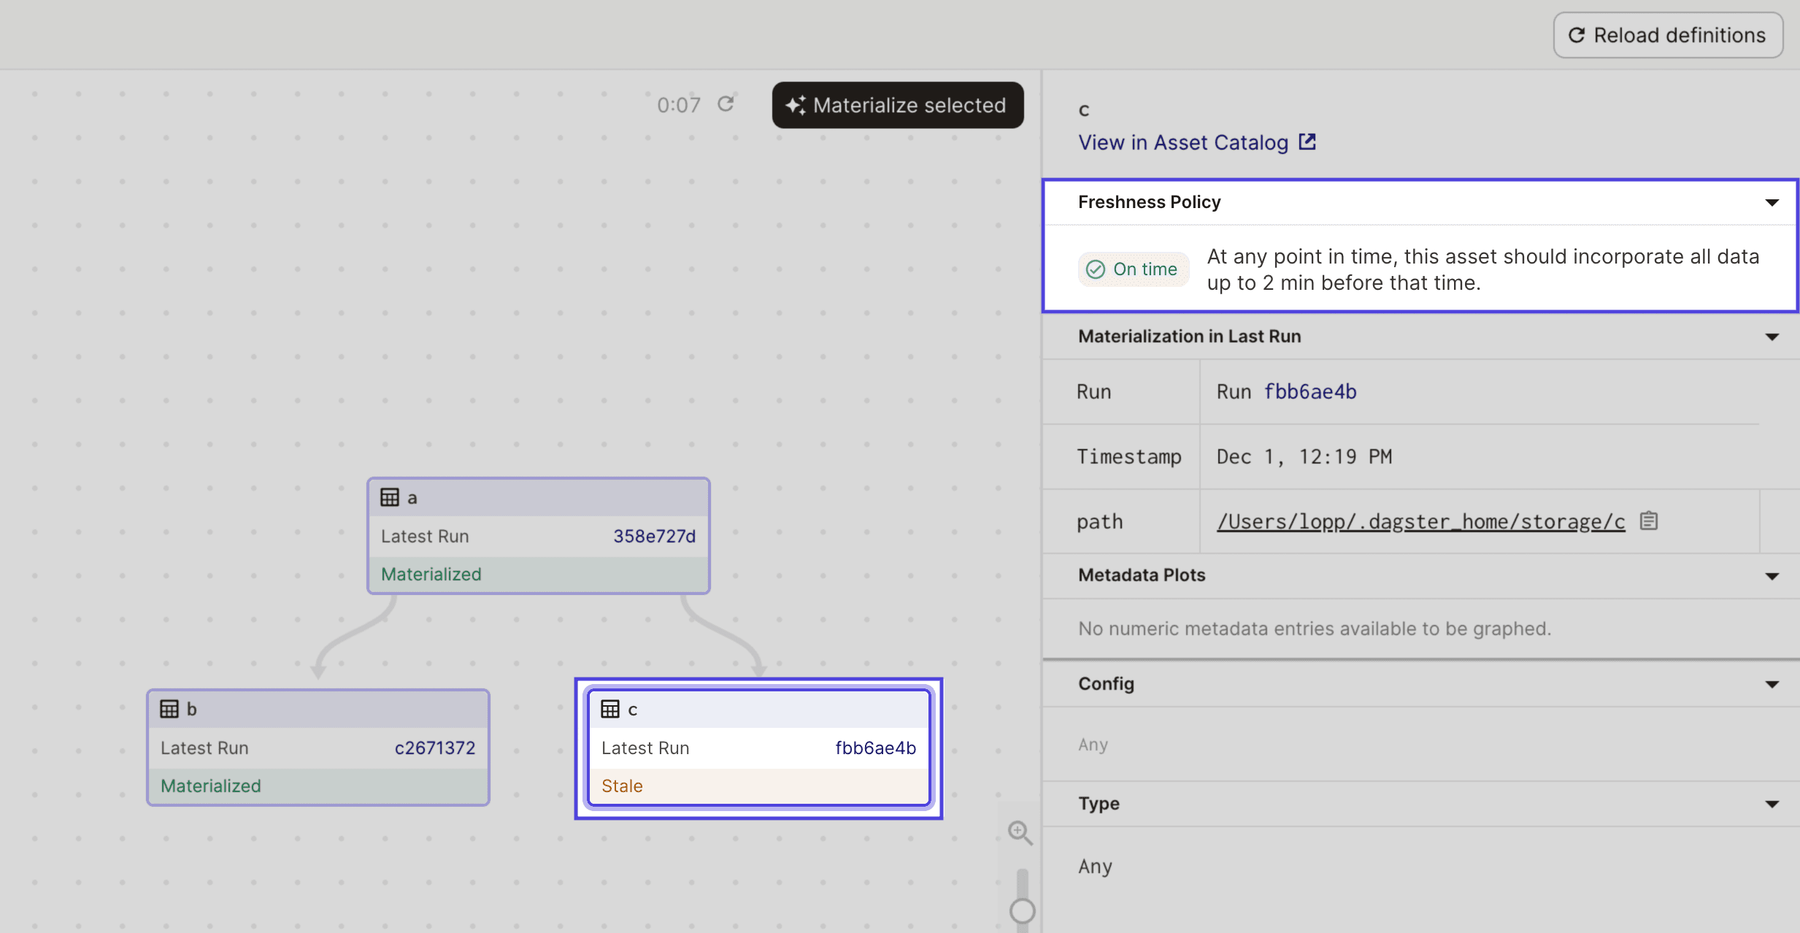
Task: Click the On time check icon
Action: pos(1096,269)
